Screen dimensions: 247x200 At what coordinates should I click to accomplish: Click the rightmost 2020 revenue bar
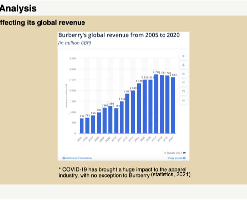(173, 105)
